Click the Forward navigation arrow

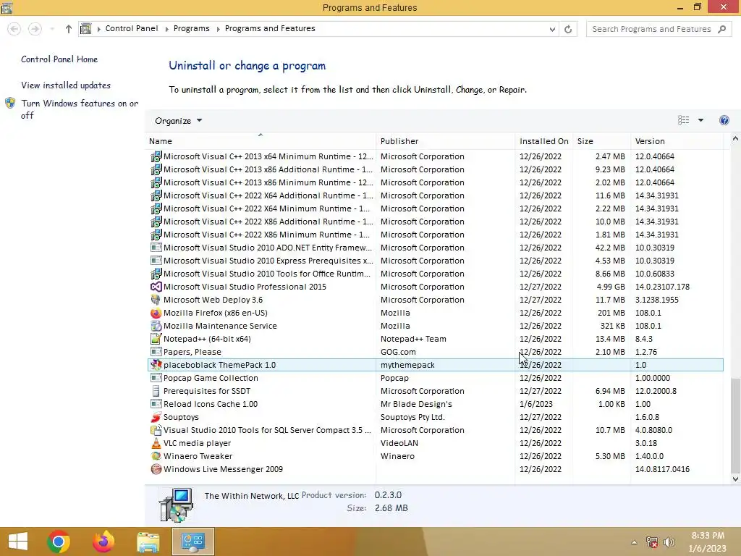35,29
